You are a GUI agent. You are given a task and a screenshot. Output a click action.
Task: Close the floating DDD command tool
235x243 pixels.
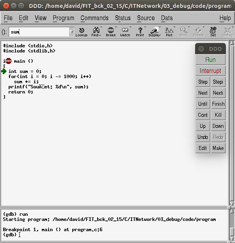[201, 49]
